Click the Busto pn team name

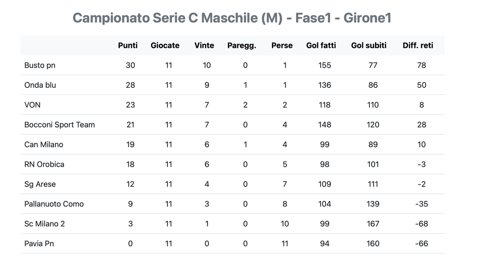coord(40,65)
